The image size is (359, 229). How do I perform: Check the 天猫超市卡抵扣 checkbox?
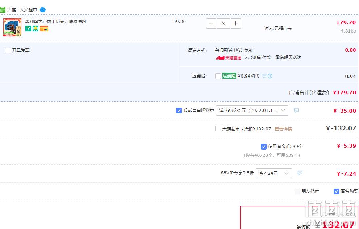[x=218, y=129]
